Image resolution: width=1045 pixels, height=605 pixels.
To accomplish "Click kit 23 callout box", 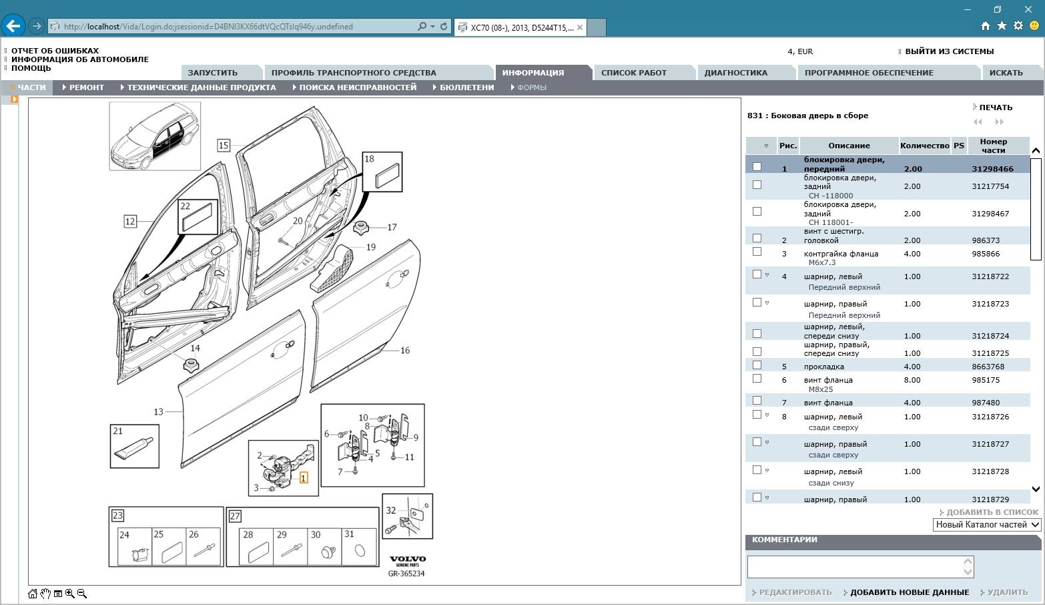I will click(117, 516).
